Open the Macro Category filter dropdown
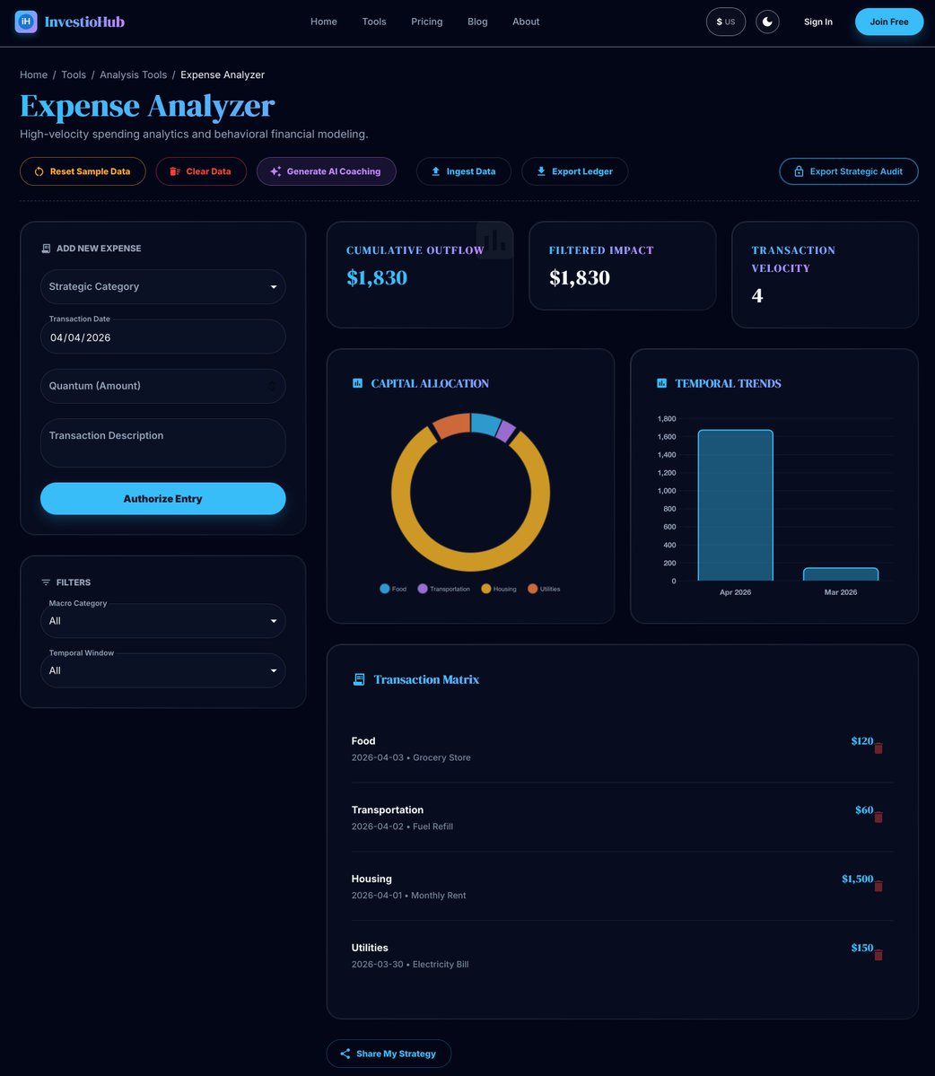This screenshot has width=935, height=1076. point(162,620)
